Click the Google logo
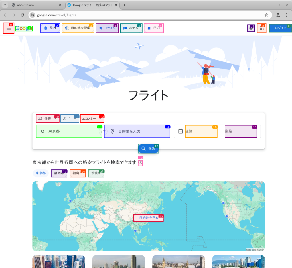 [24, 28]
